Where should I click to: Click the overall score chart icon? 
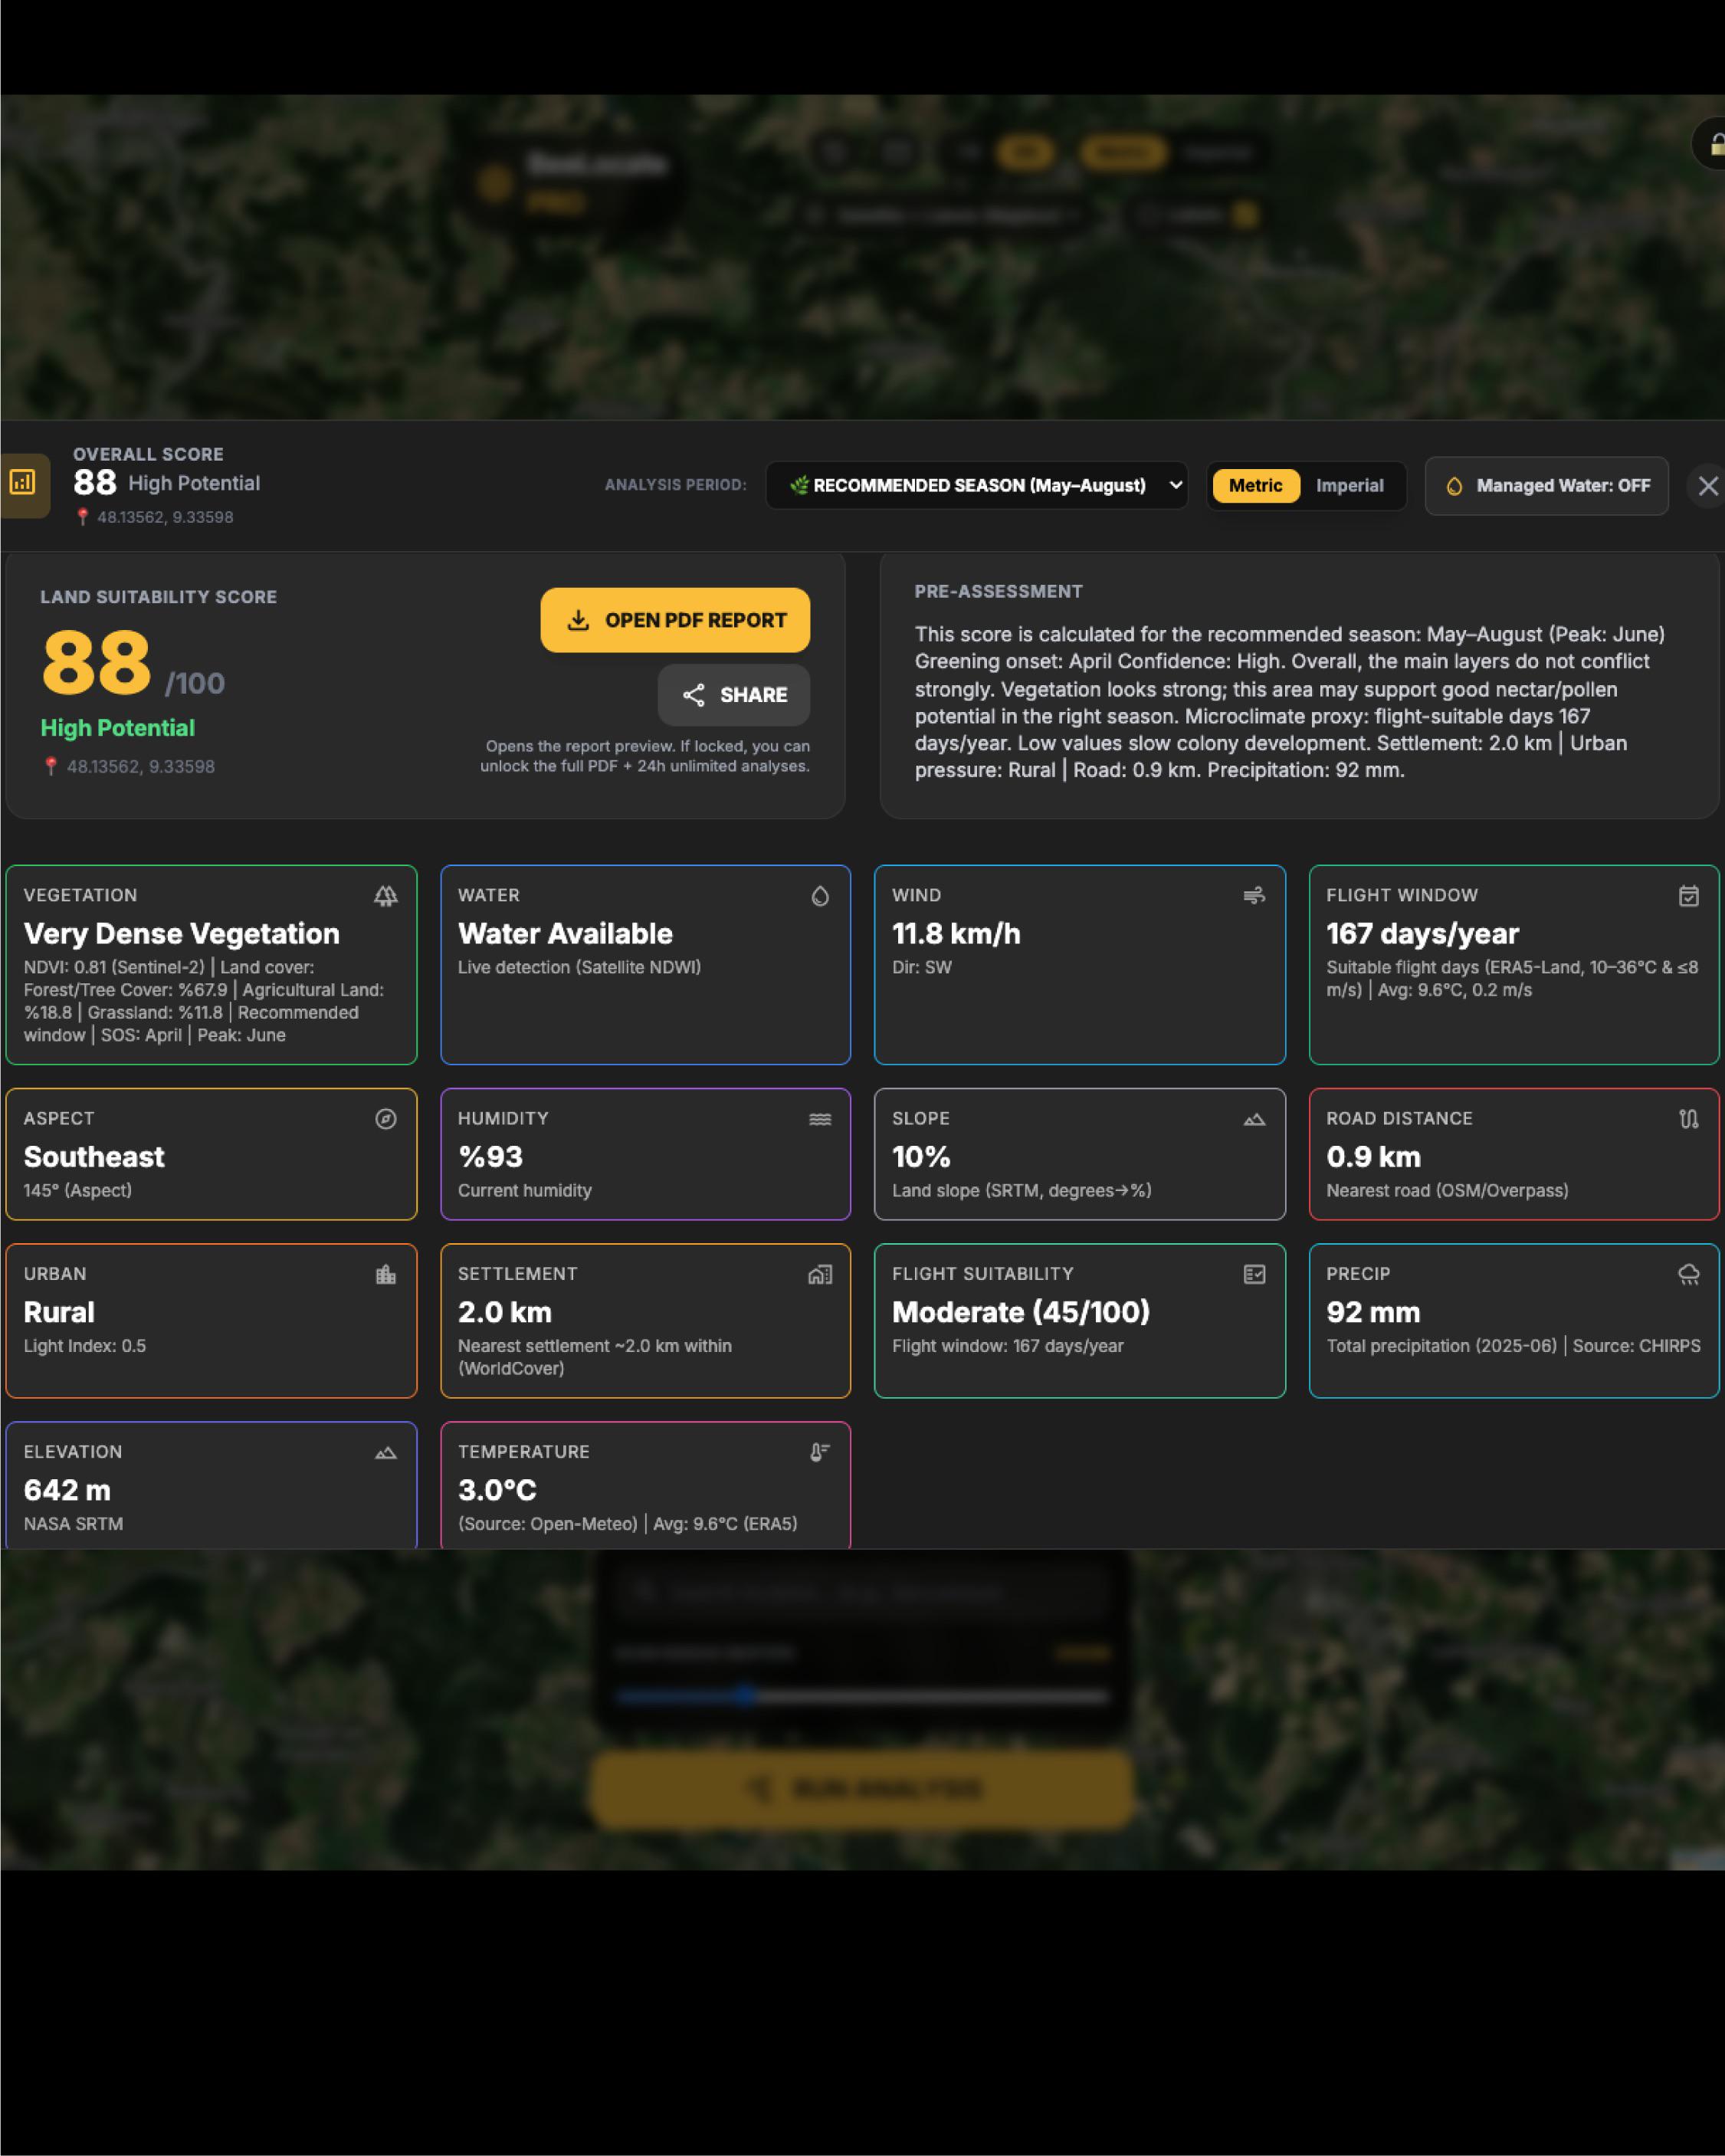22,483
